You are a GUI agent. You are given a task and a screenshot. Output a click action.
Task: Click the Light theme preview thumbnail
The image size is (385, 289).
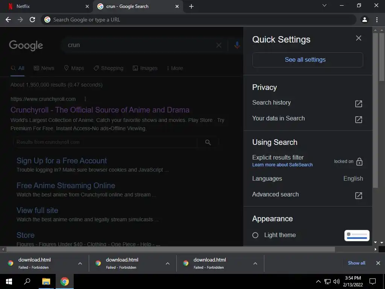(x=357, y=236)
